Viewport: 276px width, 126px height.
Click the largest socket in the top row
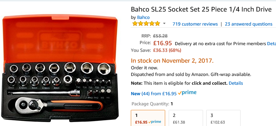click(x=104, y=69)
